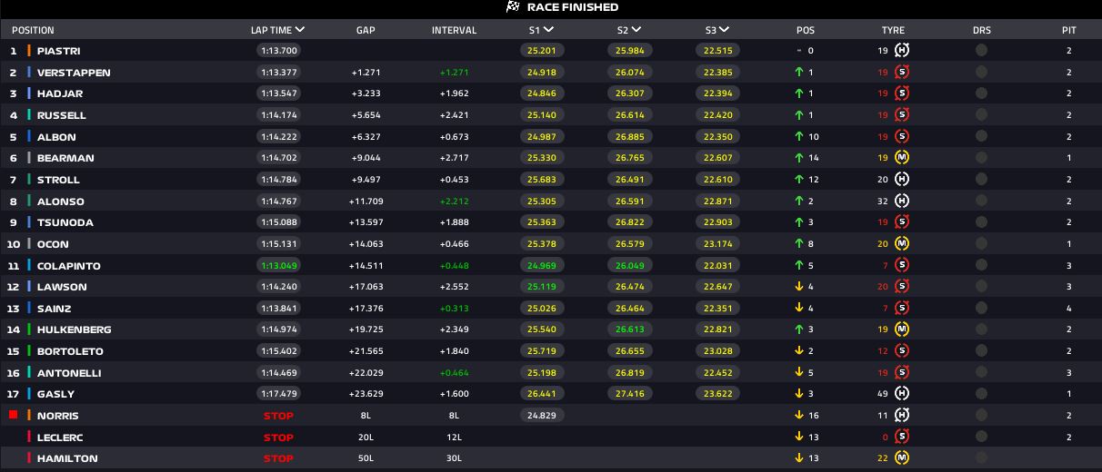Click Hamilton's medium tyre icon
1102x472 pixels.
pos(901,458)
